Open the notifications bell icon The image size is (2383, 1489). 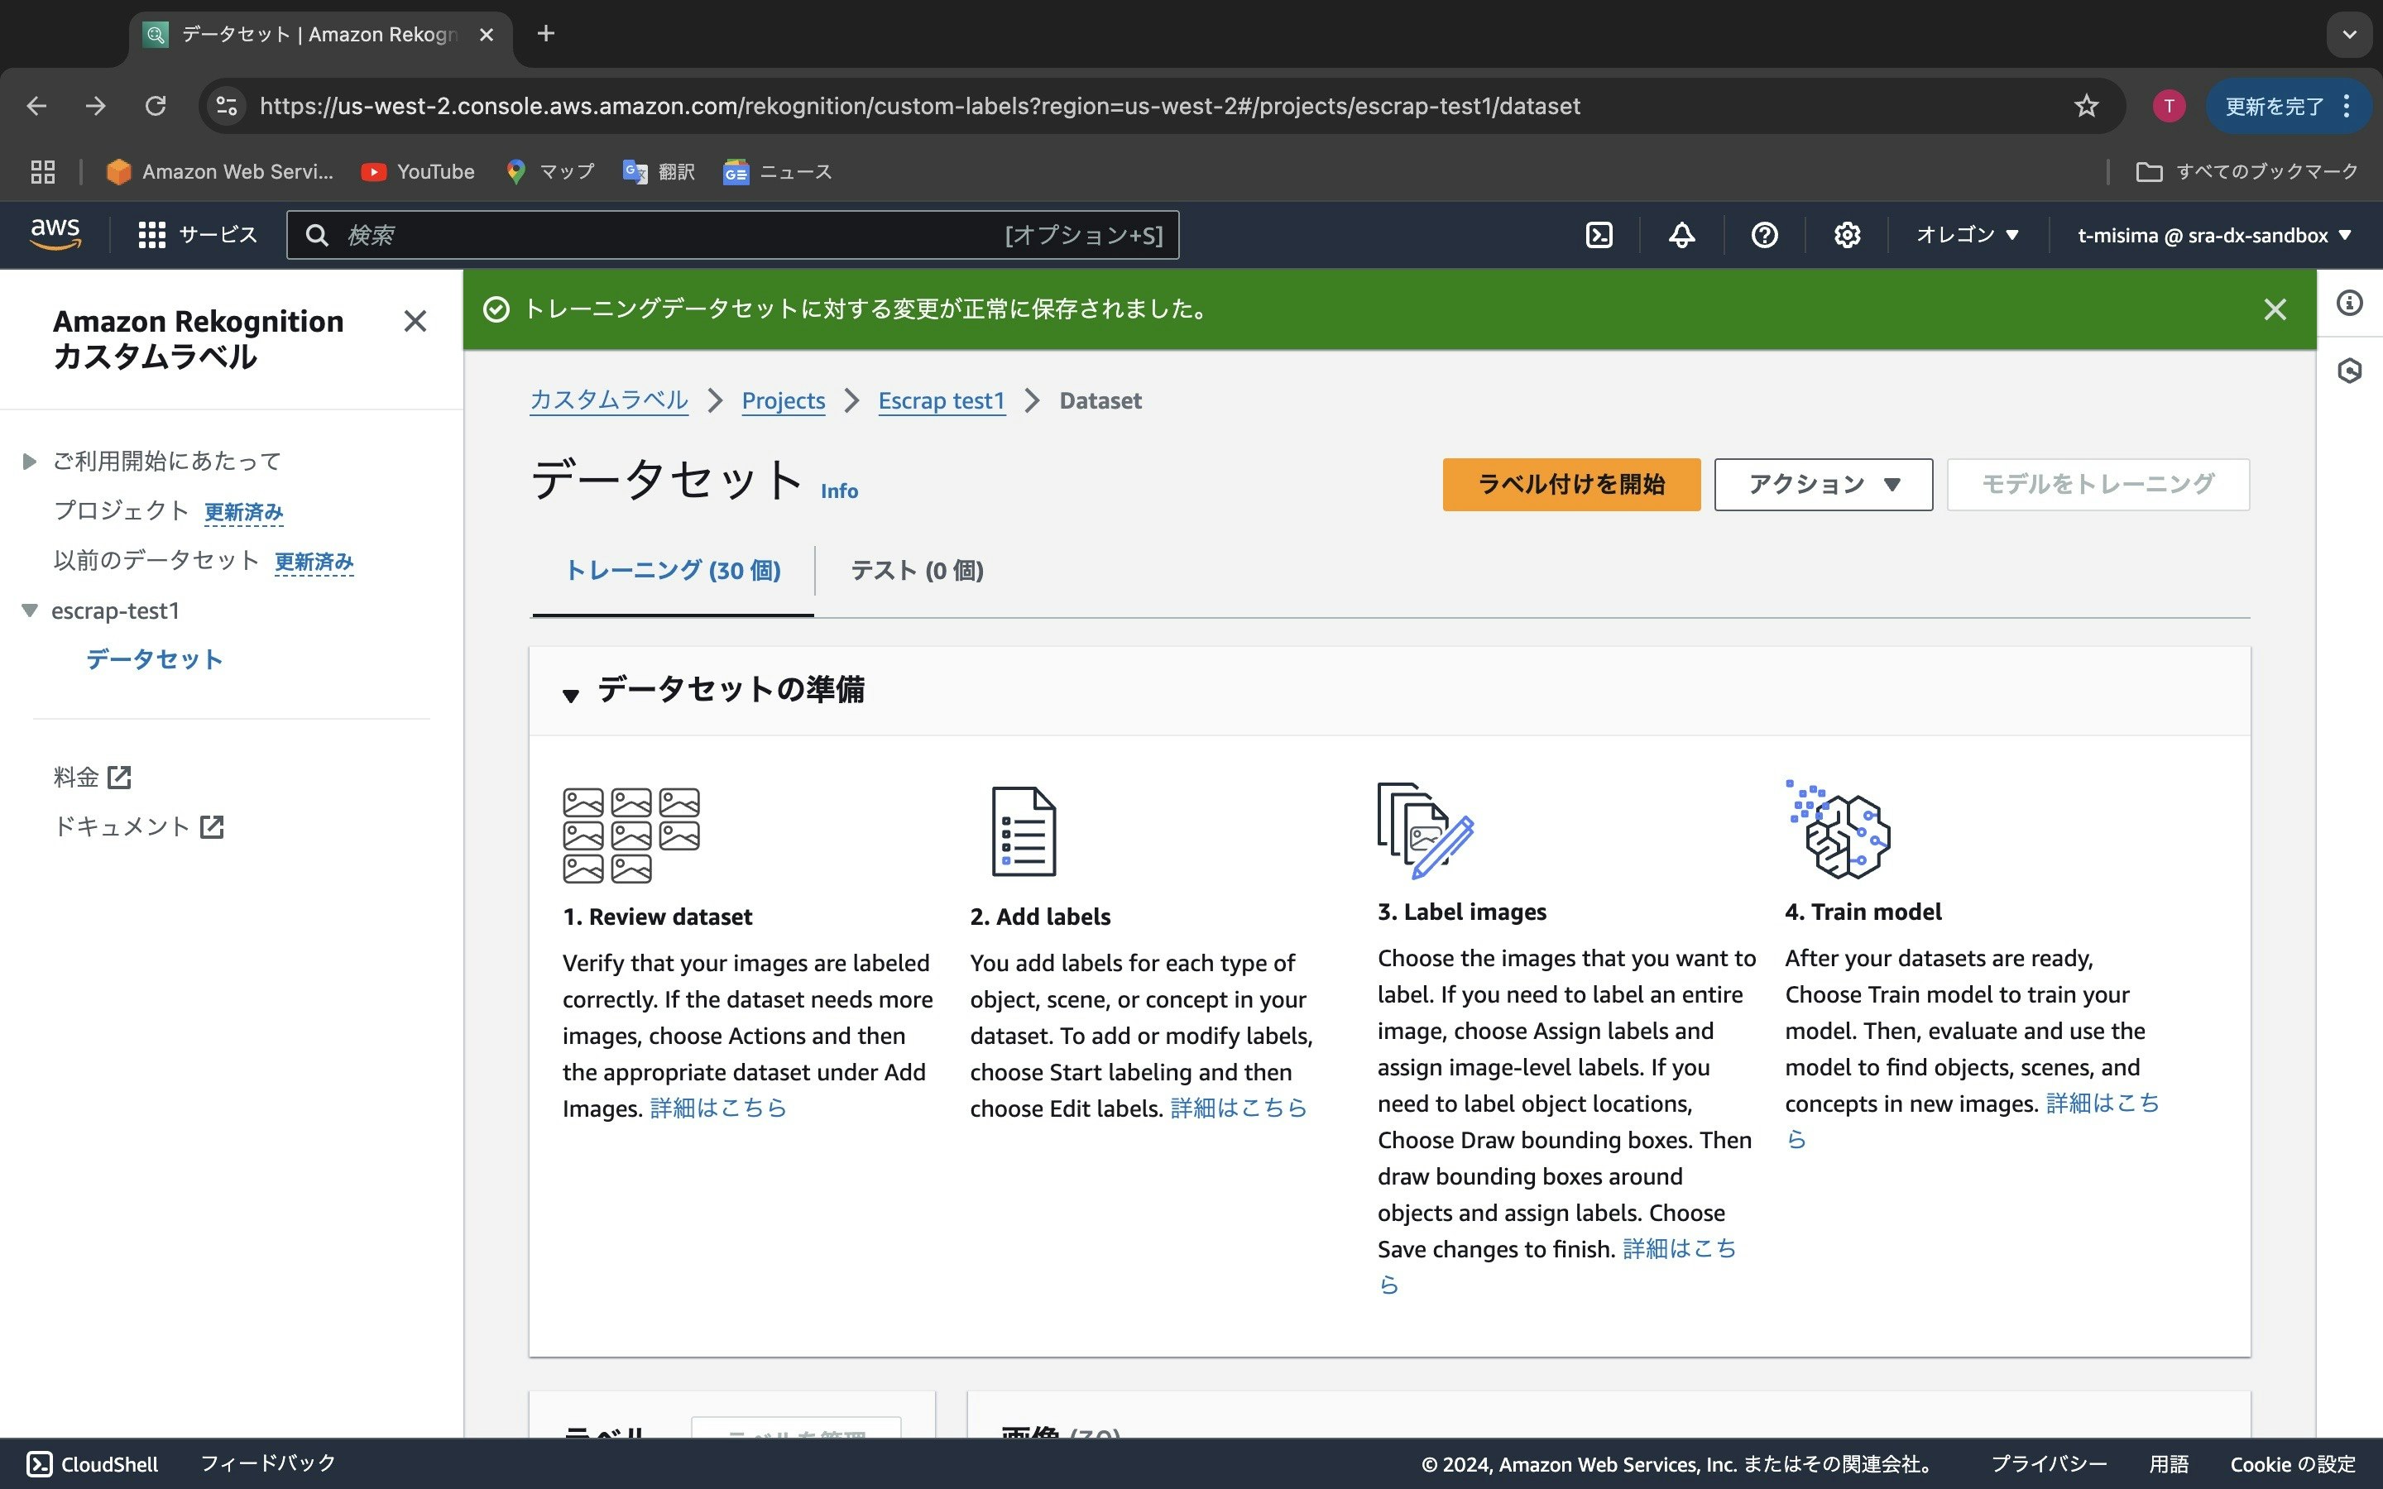point(1682,236)
